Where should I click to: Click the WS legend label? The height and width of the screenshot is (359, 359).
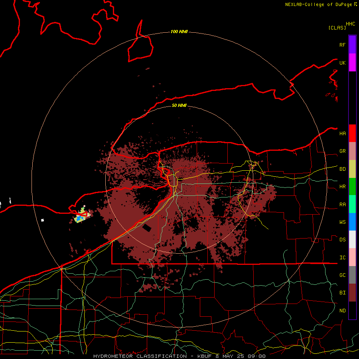342,222
